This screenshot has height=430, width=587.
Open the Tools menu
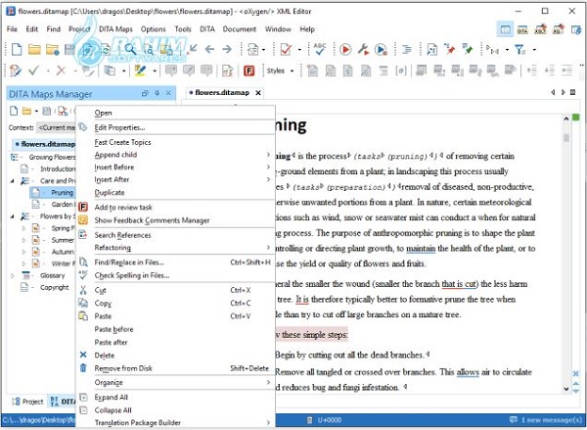coord(183,28)
